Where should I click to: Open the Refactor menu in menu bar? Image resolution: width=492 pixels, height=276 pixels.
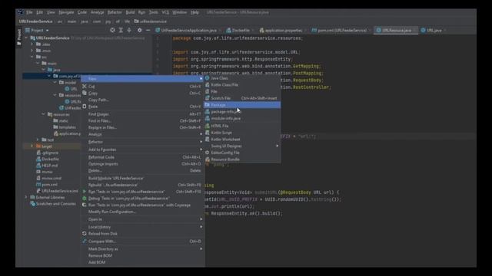[115, 12]
